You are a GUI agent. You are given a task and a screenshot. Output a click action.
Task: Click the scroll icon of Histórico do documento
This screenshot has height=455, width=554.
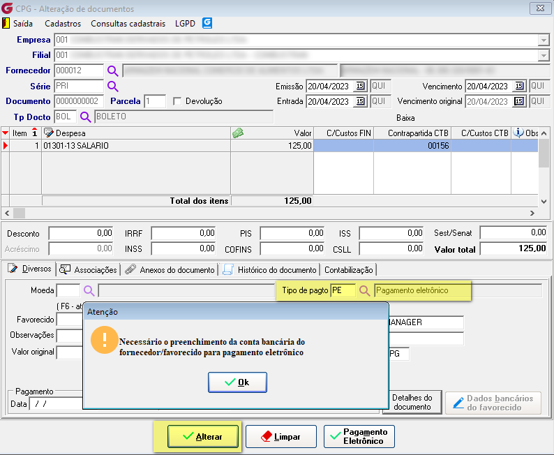228,269
